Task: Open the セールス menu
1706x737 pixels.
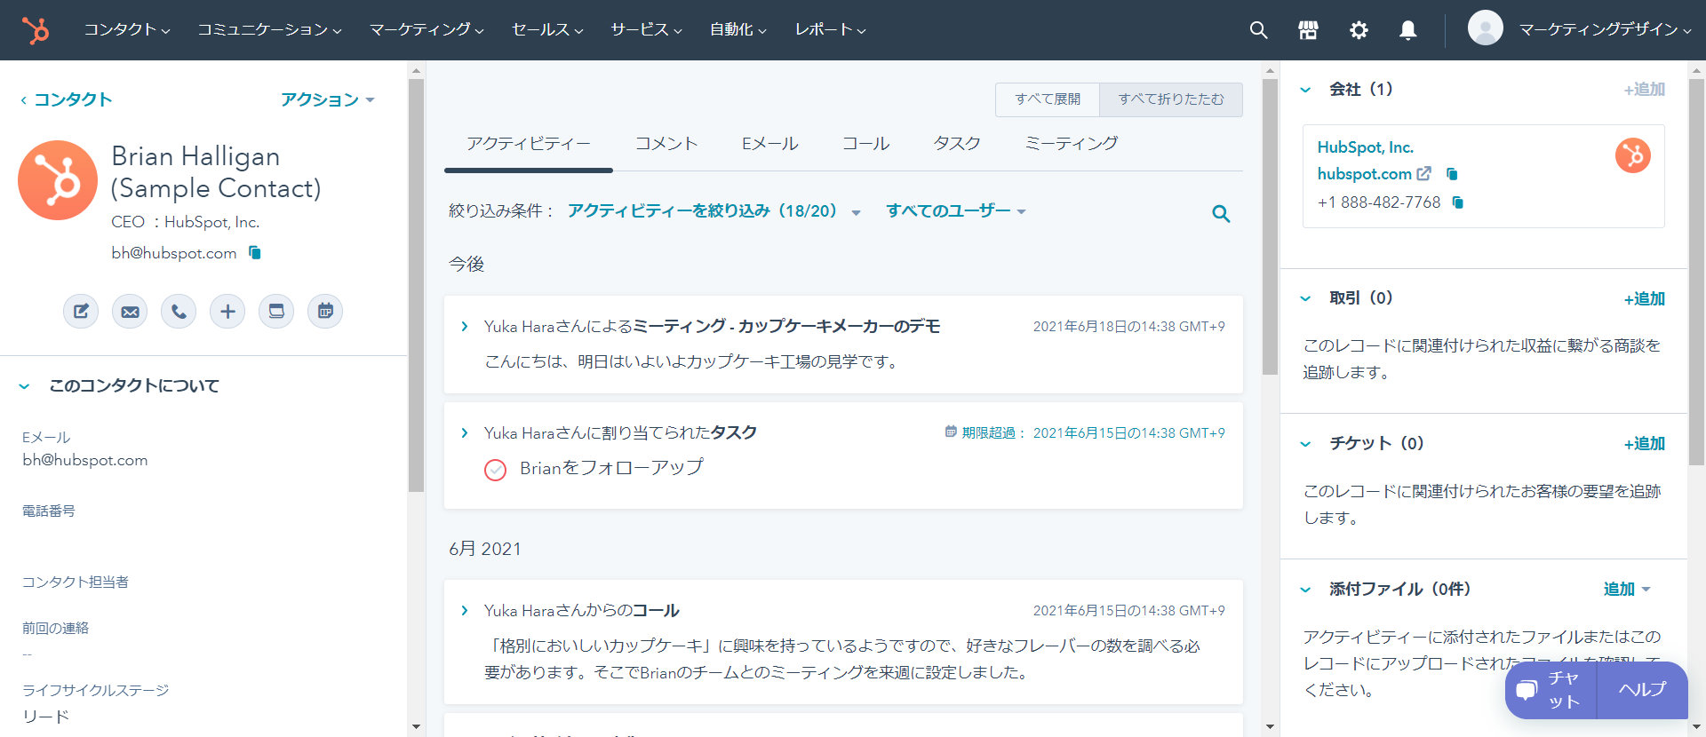Action: 547,30
